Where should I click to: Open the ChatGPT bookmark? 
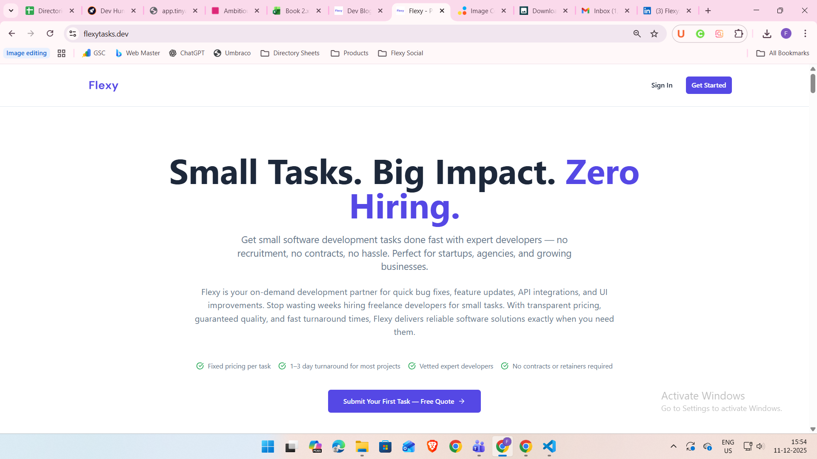(187, 53)
